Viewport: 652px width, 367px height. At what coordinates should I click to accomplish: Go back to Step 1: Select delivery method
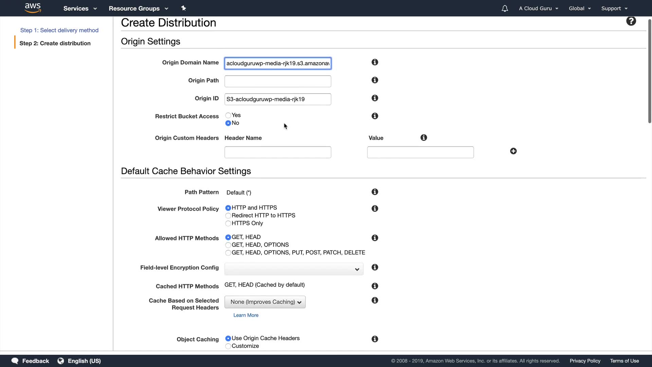point(59,30)
